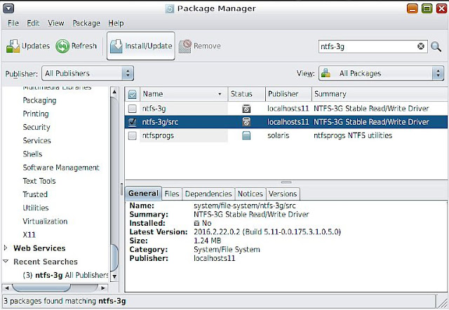This screenshot has width=449, height=310.
Task: Switch to the General tab
Action: pos(143,193)
